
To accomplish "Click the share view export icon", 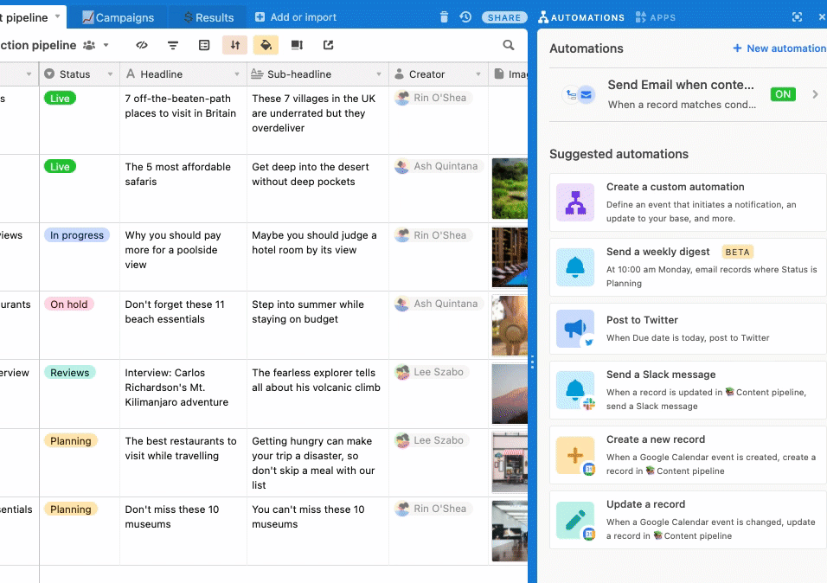I will (328, 45).
